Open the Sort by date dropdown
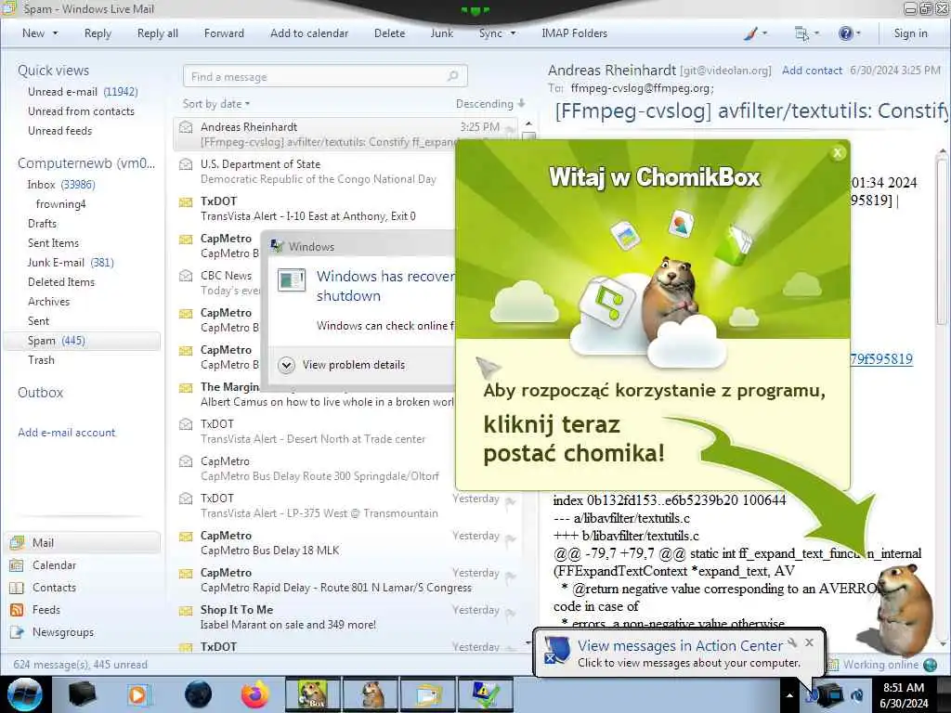 (x=215, y=104)
